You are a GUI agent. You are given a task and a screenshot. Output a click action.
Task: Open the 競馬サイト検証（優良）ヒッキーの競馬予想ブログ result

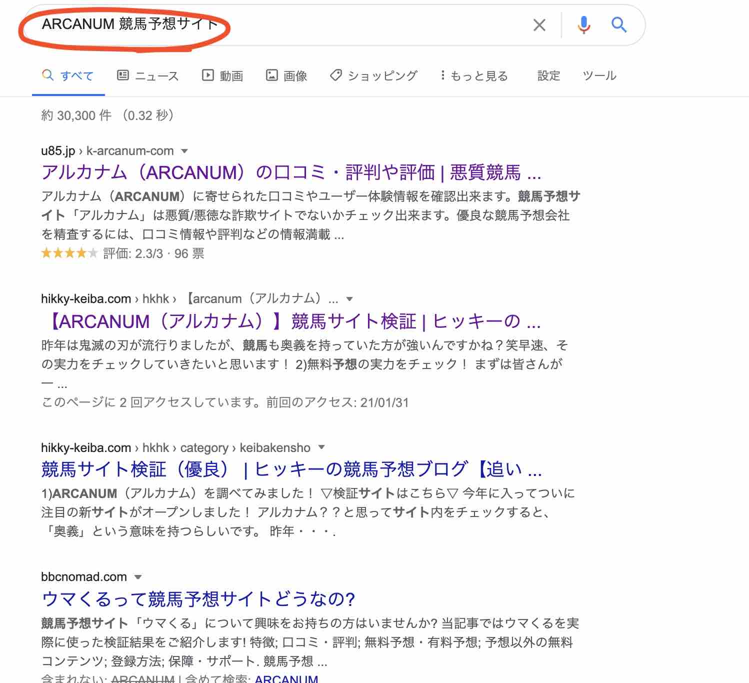[291, 469]
